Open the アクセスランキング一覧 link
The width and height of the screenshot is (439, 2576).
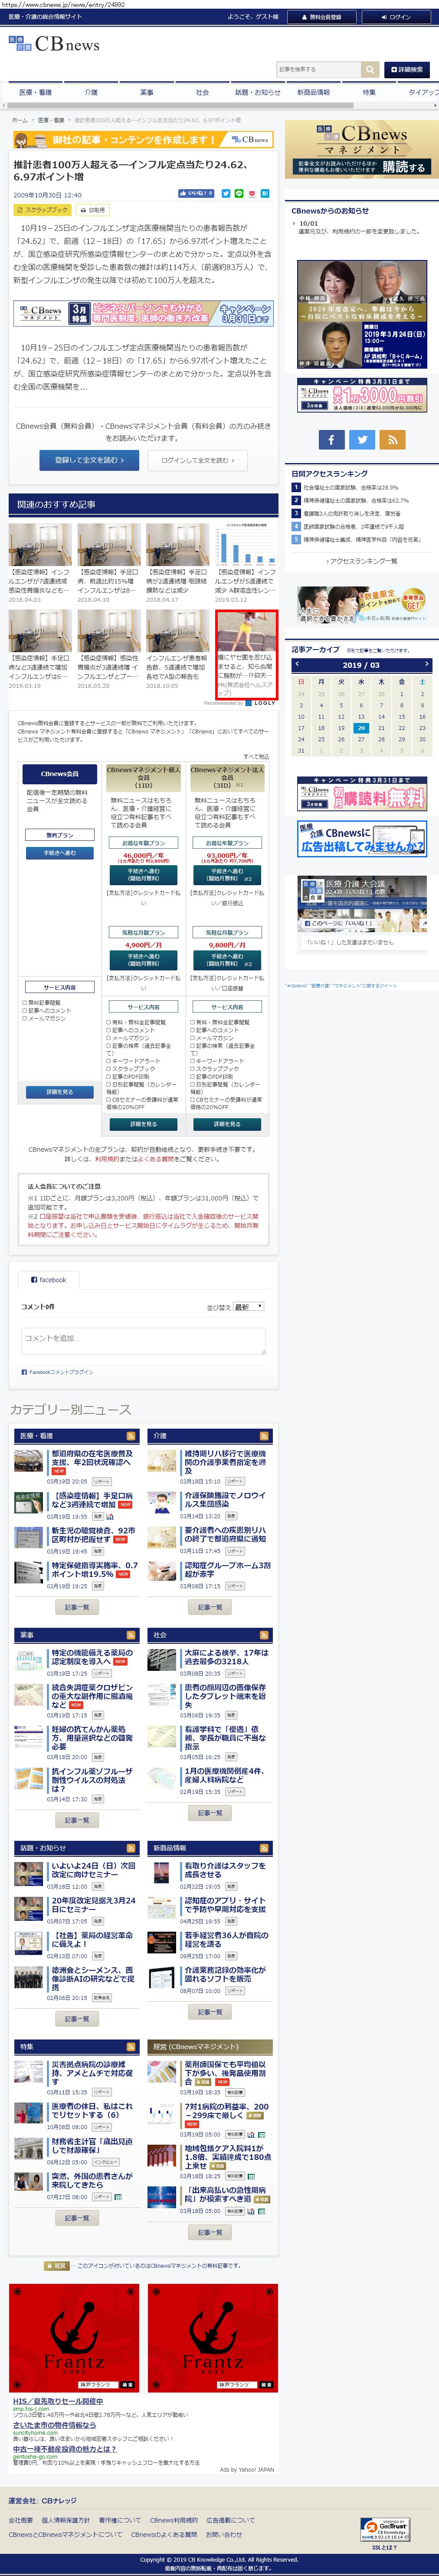point(362,561)
